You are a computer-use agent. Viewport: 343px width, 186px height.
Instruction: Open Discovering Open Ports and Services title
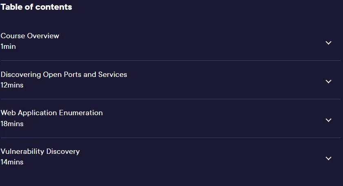tap(64, 74)
